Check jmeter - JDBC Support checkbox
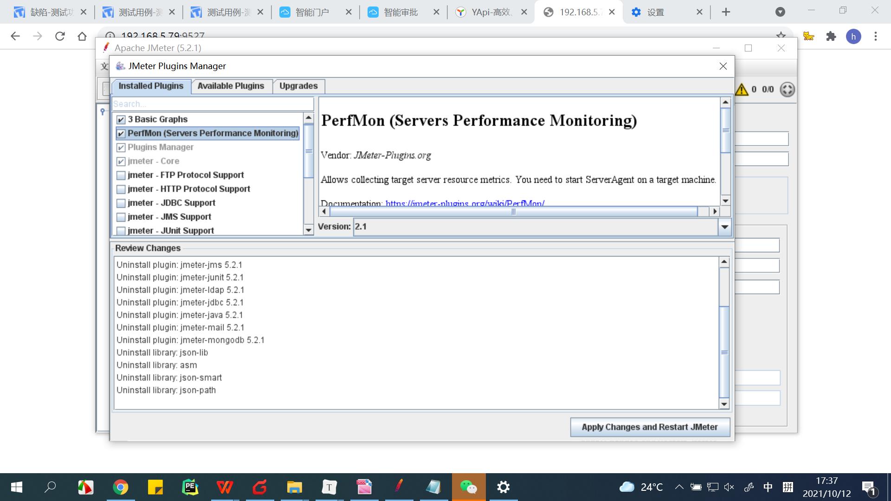The image size is (891, 501). point(121,203)
